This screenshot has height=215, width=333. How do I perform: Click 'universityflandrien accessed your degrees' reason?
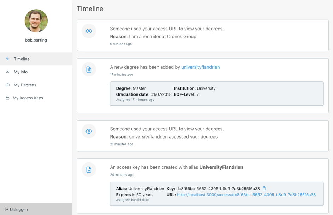pyautogui.click(x=173, y=137)
